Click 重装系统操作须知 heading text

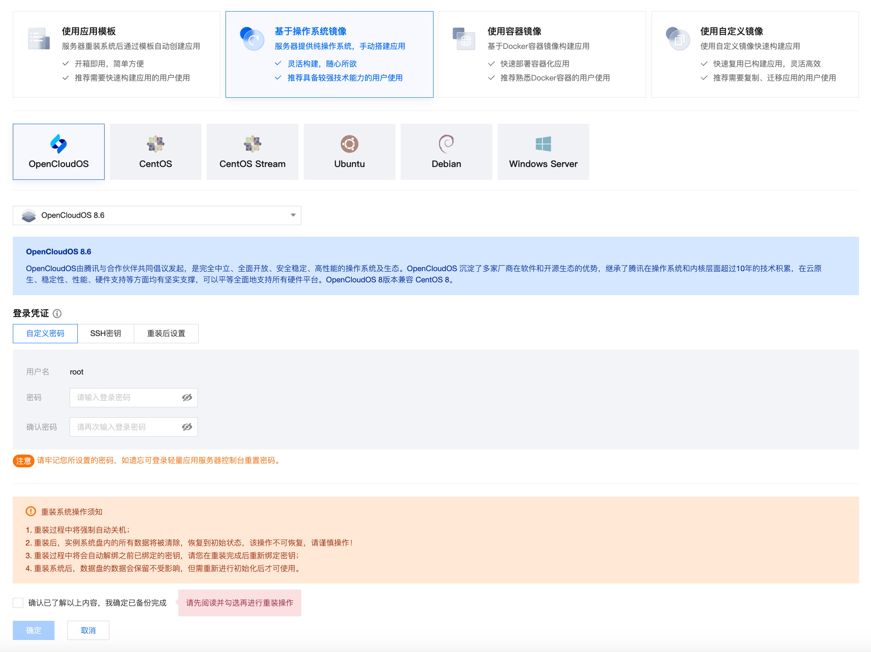pyautogui.click(x=72, y=512)
